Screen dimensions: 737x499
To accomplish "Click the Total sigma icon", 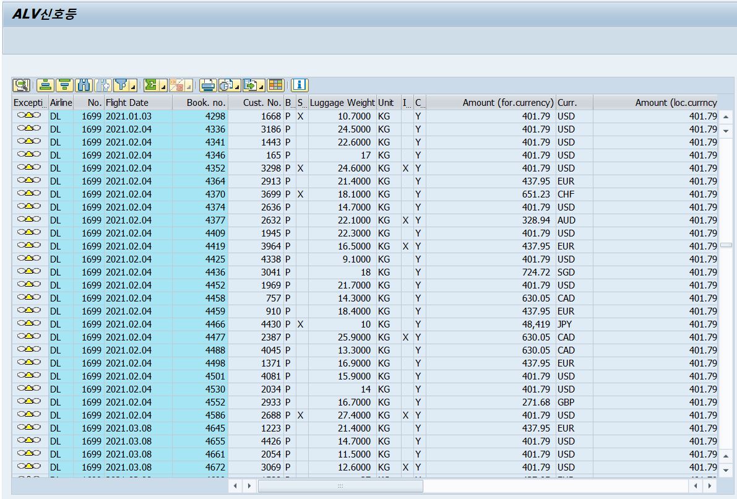I will point(152,85).
